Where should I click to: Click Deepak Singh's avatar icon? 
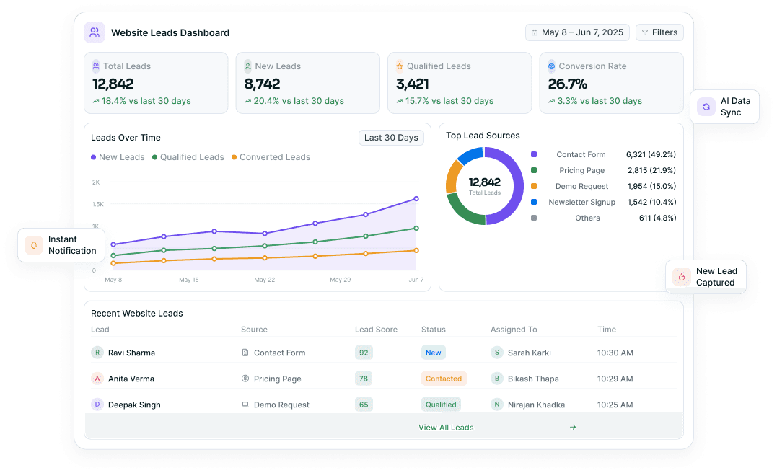97,405
